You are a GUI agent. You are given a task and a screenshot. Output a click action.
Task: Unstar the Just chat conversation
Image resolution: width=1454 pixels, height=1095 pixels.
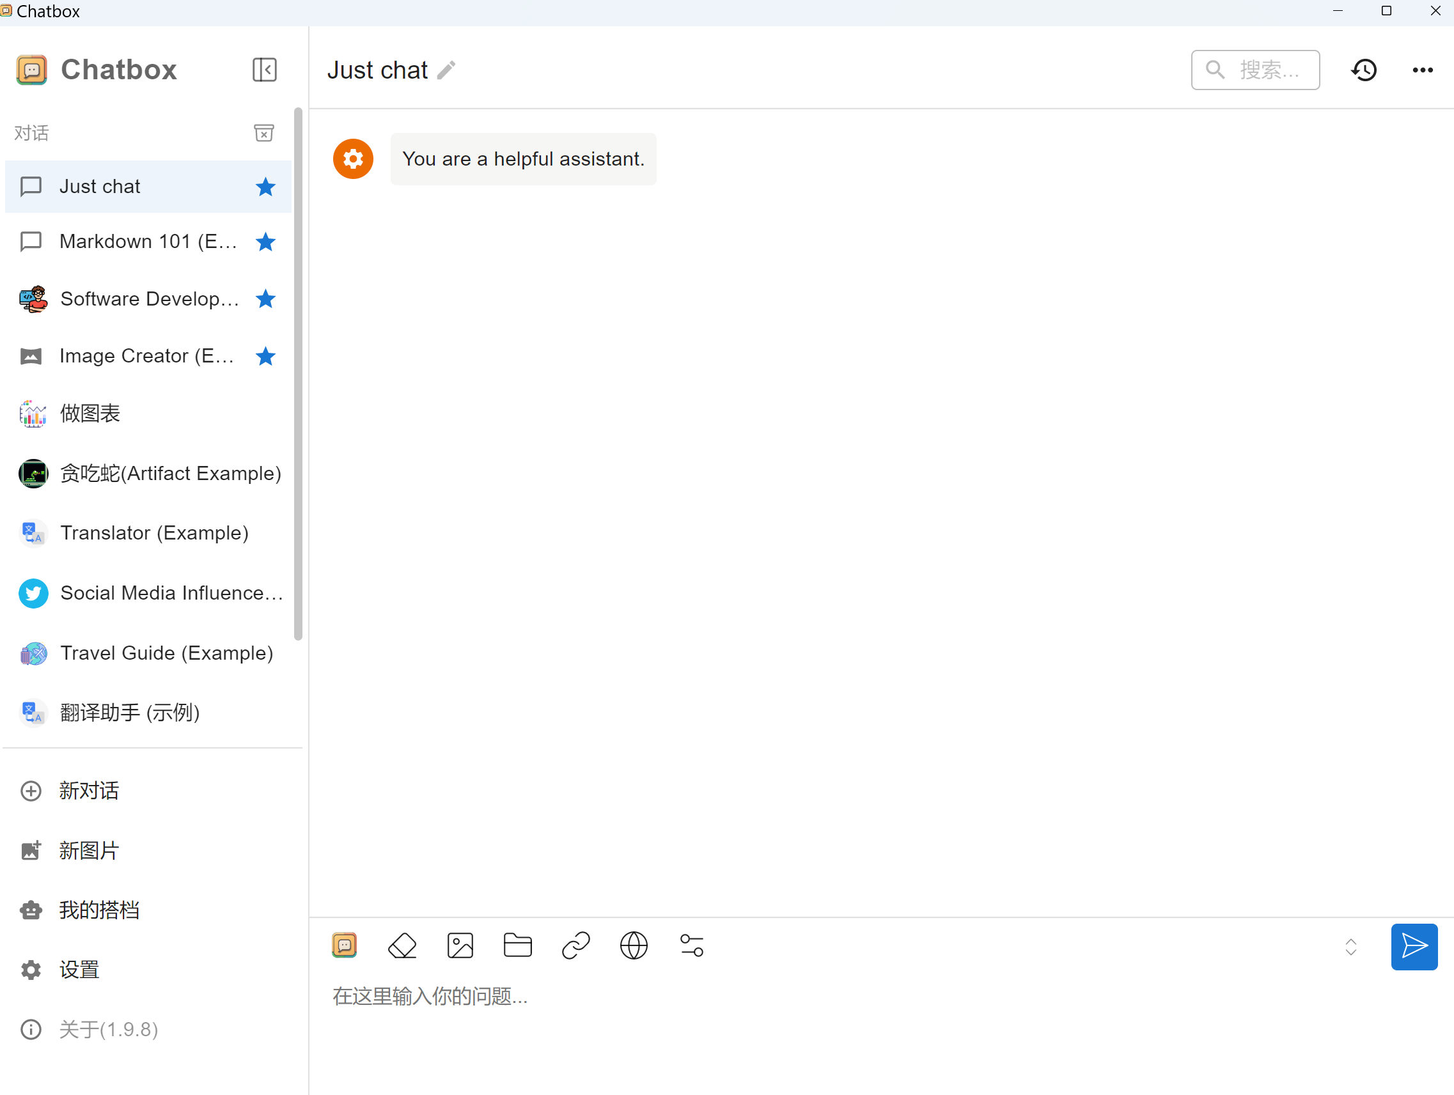pyautogui.click(x=265, y=187)
